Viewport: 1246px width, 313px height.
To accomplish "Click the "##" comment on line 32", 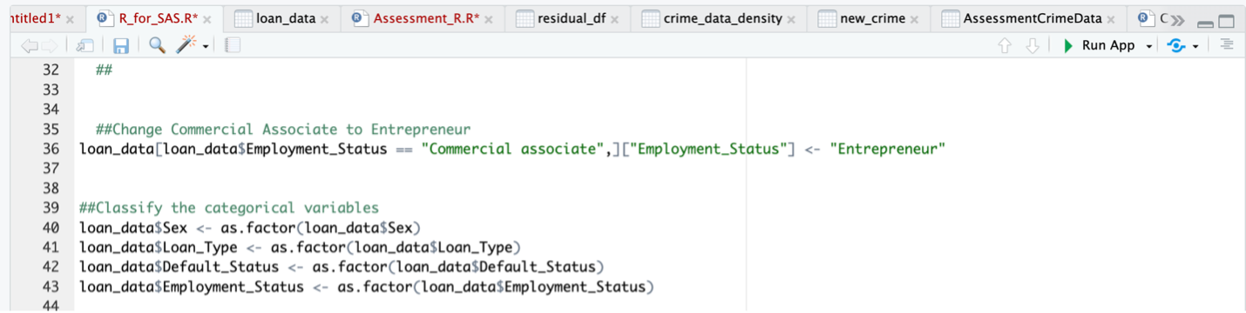I will (104, 70).
